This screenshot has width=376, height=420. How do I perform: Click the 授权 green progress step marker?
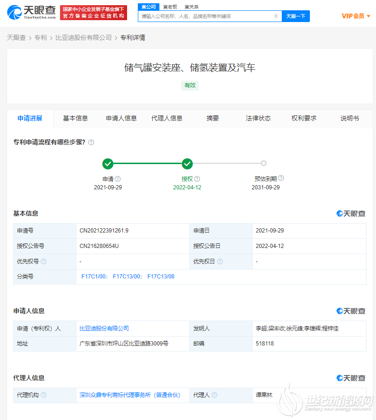pyautogui.click(x=188, y=164)
